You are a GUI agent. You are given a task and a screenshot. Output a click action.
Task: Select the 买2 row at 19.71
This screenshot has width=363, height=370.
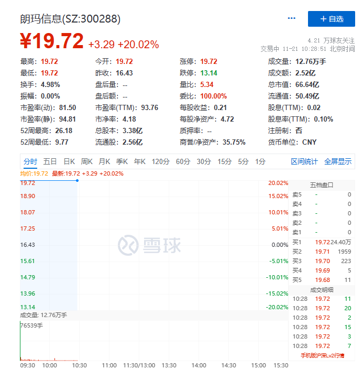coord(322,252)
